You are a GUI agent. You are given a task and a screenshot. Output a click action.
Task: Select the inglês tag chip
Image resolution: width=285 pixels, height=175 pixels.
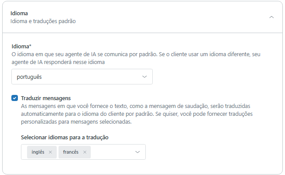(38, 152)
